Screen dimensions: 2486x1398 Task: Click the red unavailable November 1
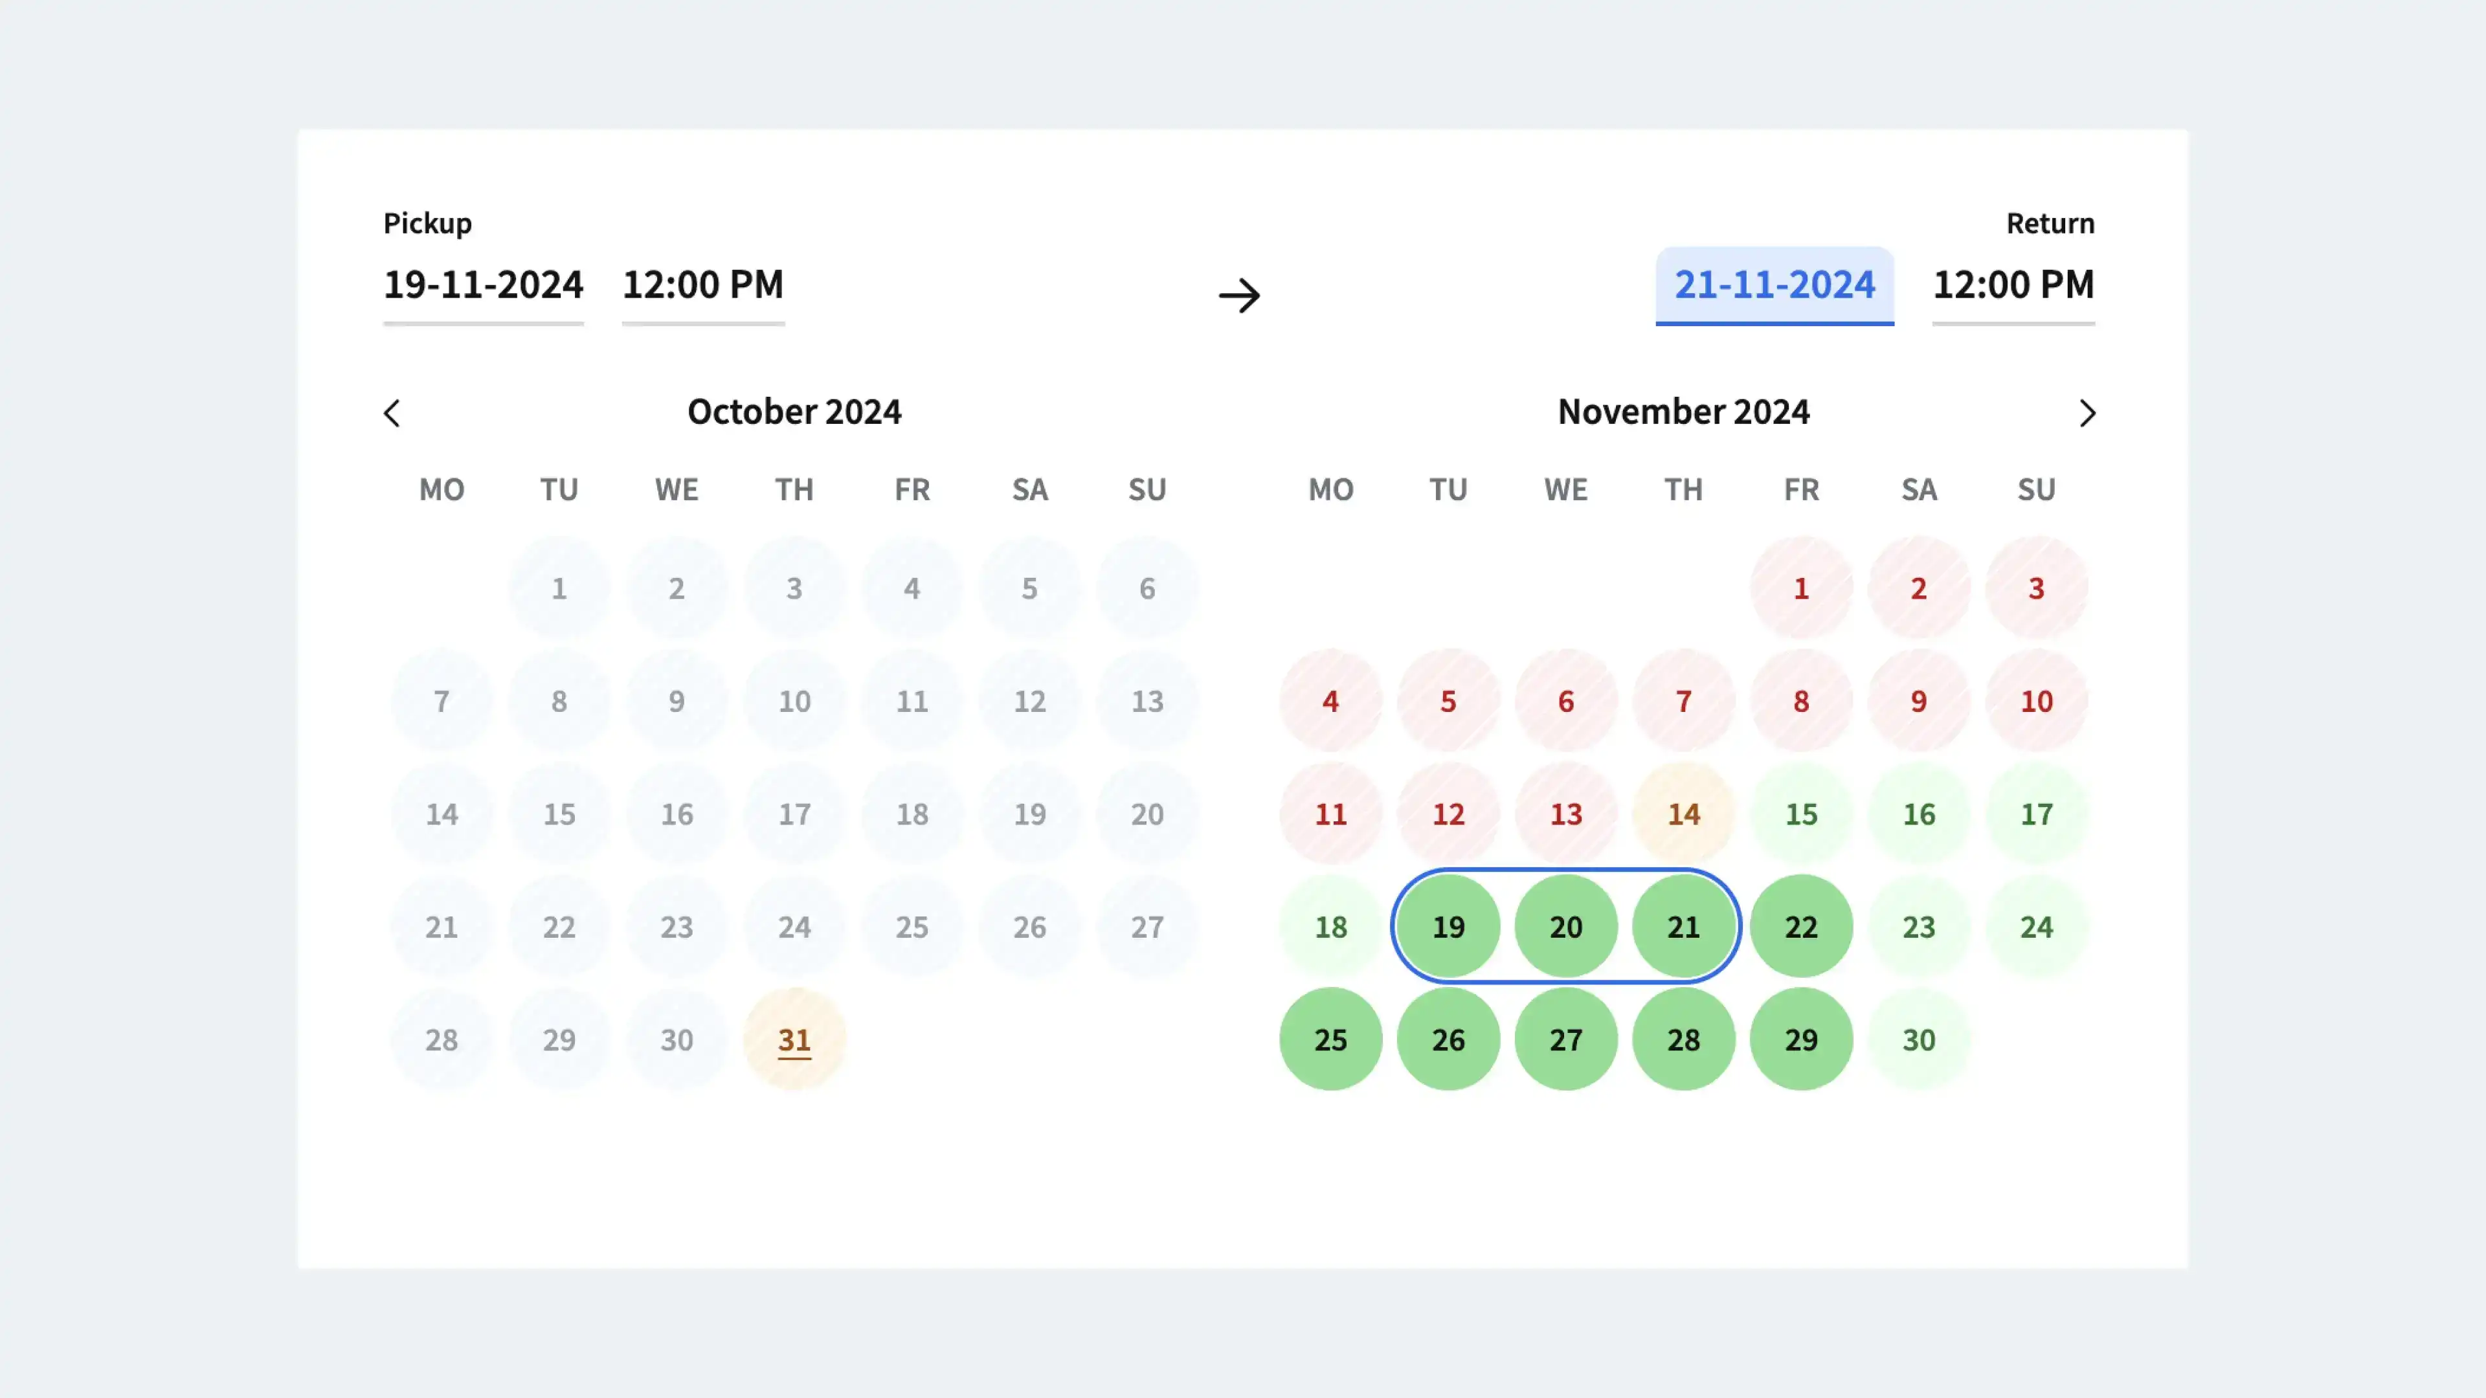[1801, 588]
